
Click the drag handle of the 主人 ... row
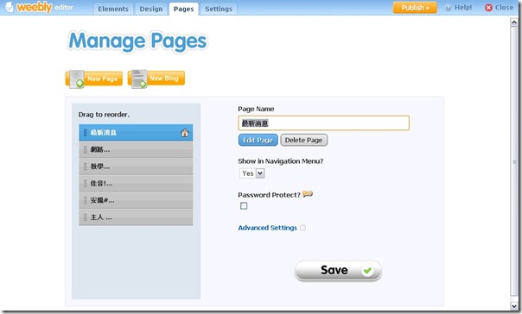point(86,217)
